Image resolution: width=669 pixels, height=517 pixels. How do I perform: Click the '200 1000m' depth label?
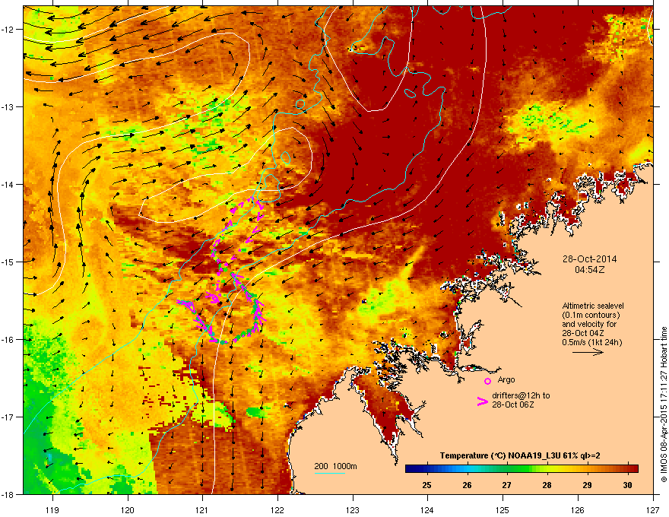pos(335,466)
